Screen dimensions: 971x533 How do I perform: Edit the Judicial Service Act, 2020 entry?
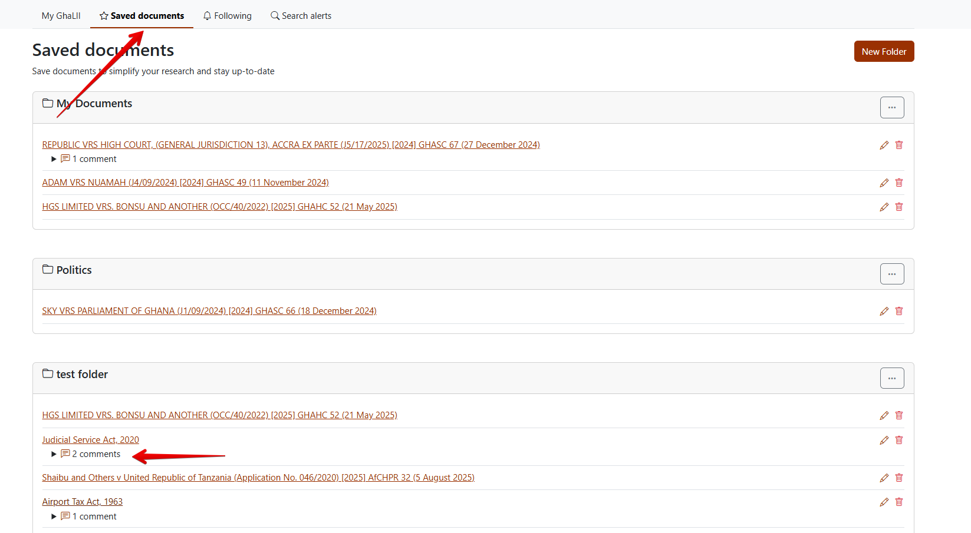tap(884, 440)
